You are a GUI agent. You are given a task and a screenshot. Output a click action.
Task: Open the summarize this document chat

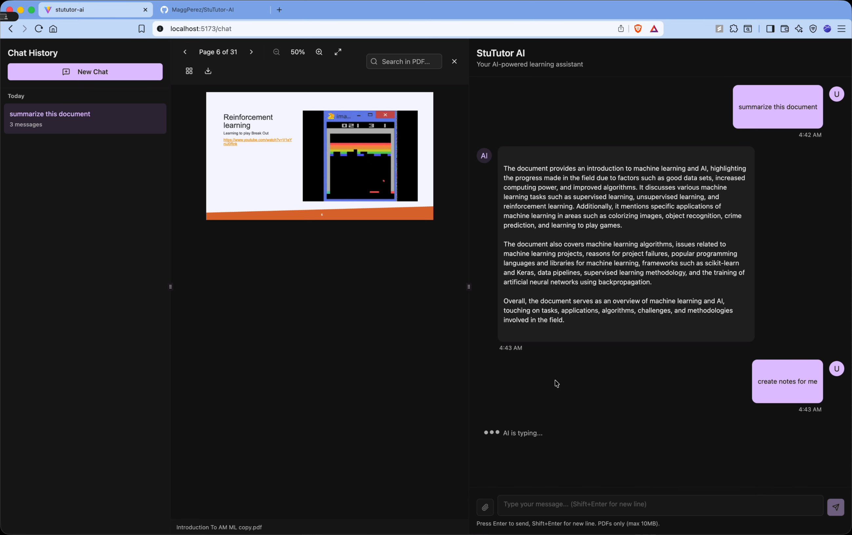click(85, 118)
